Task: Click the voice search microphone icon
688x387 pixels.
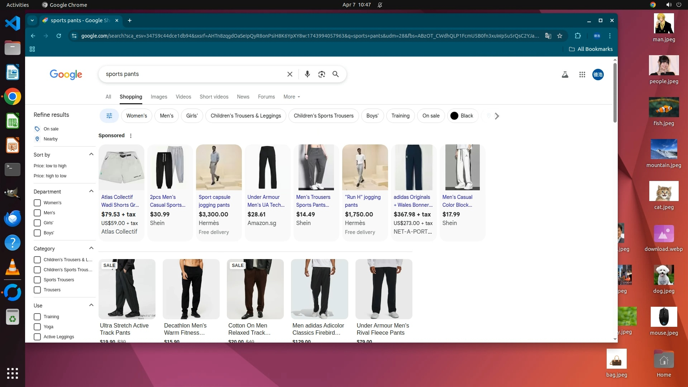Action: click(x=307, y=74)
